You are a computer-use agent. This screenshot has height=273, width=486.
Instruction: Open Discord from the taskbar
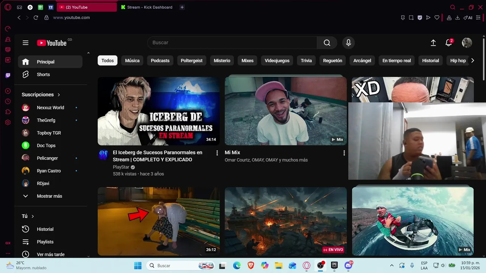tap(348, 265)
